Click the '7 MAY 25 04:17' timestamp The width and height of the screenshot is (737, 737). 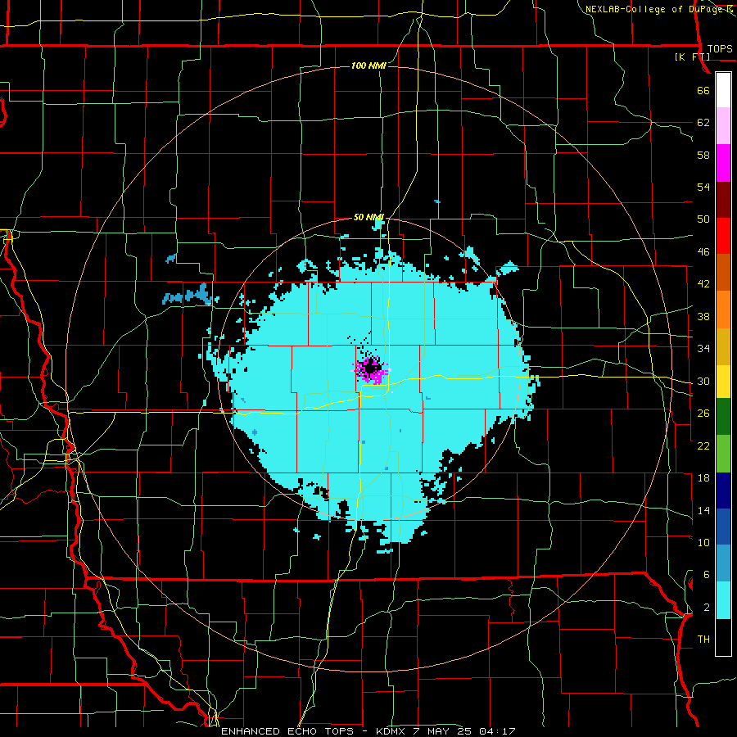[464, 731]
